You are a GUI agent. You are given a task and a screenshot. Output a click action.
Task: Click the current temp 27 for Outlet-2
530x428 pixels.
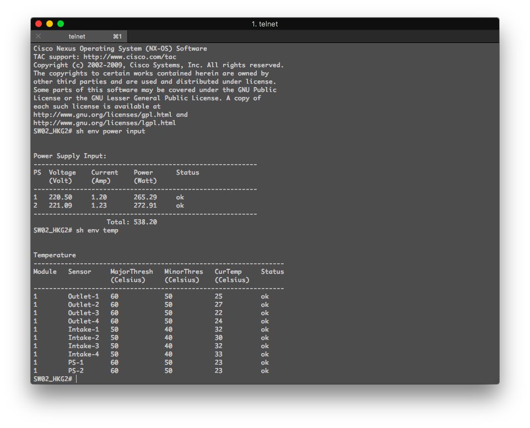(x=218, y=305)
